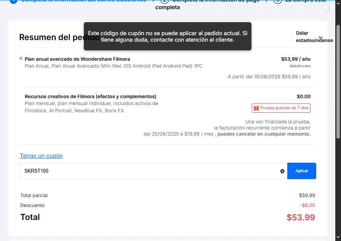Viewport: 341px width, 241px height.
Task: Click 'puedes cancelar en cualquier momento' text
Action: point(264,134)
